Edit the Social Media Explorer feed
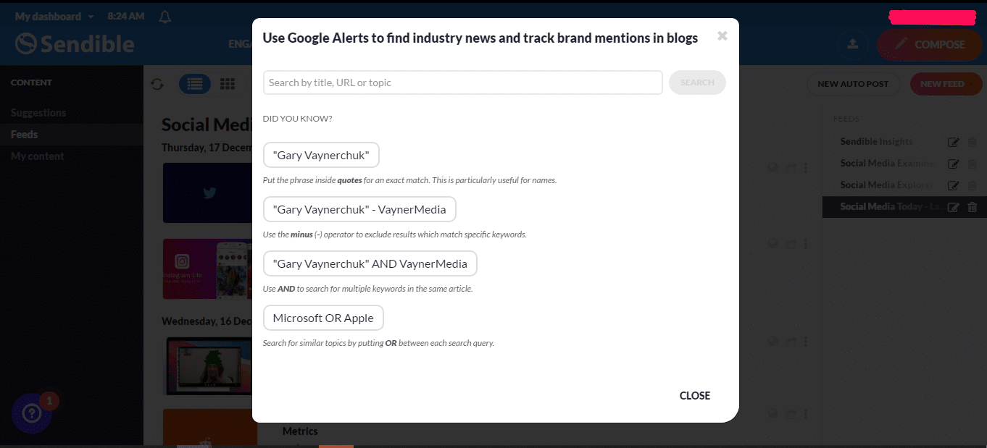 (954, 186)
